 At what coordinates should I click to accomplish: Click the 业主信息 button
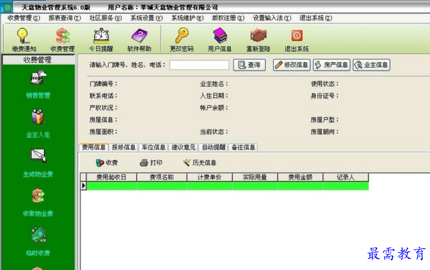[372, 65]
